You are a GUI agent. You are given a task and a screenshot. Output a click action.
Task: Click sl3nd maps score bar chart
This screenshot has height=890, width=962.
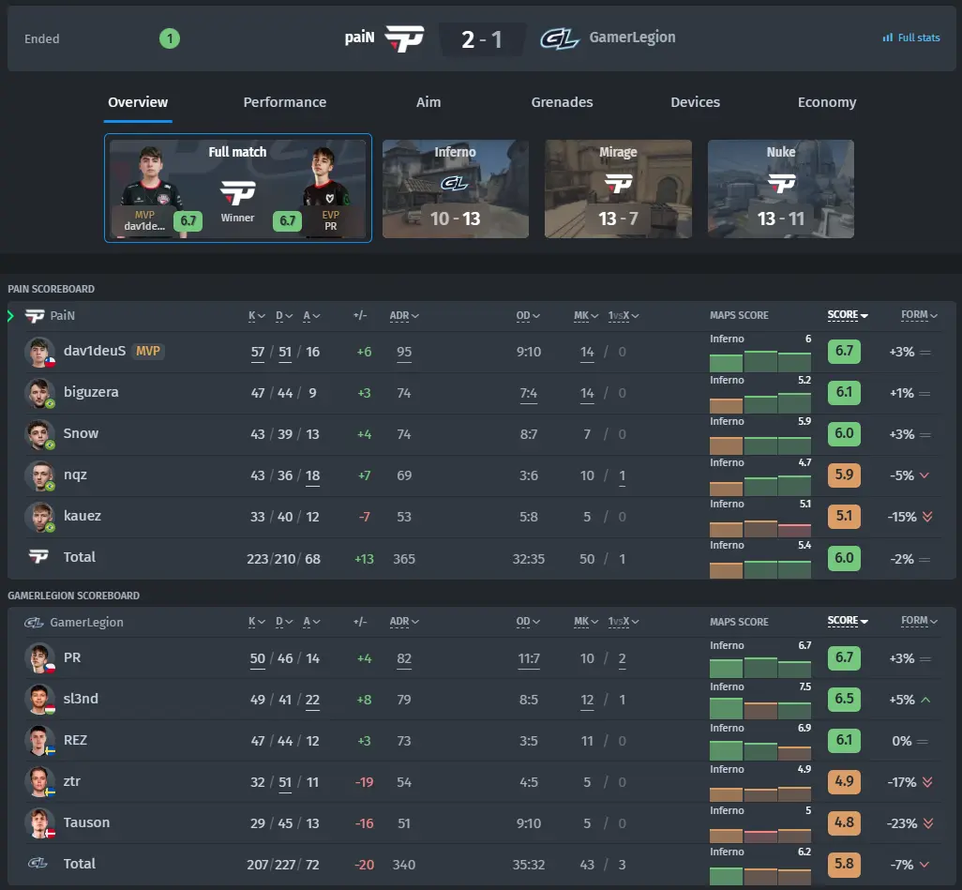tap(760, 708)
